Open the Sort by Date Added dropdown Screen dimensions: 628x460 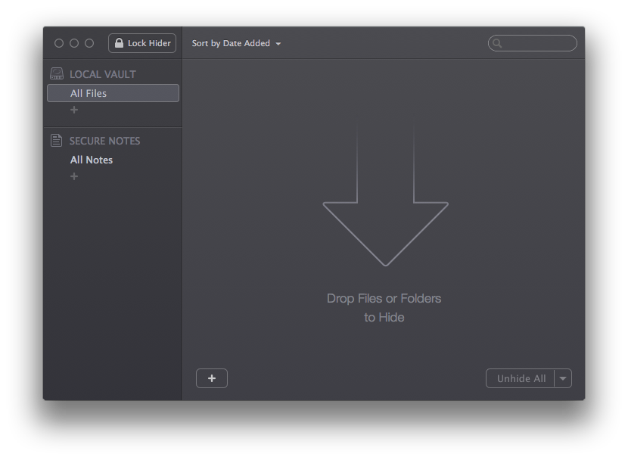(x=236, y=43)
